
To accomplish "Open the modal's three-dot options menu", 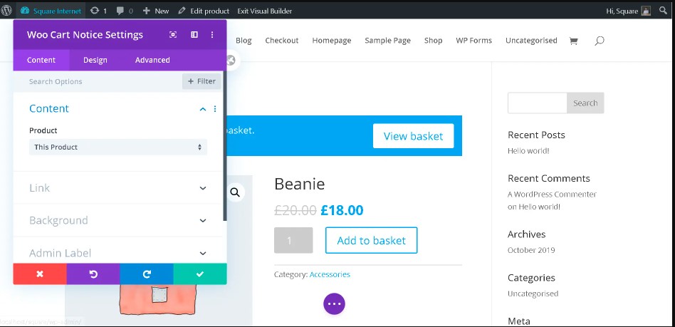I will coord(212,35).
